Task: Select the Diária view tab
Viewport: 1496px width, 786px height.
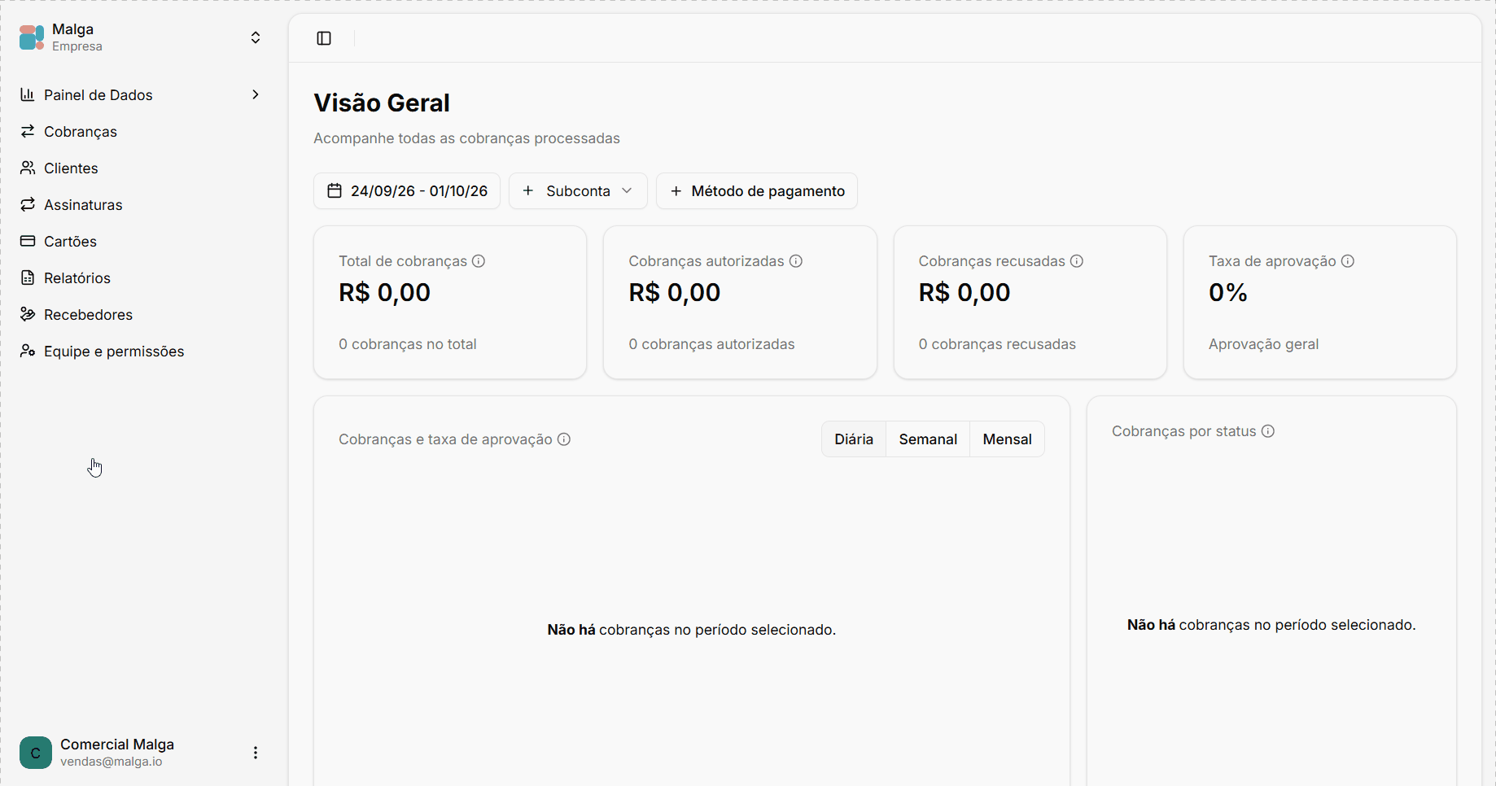Action: 854,439
